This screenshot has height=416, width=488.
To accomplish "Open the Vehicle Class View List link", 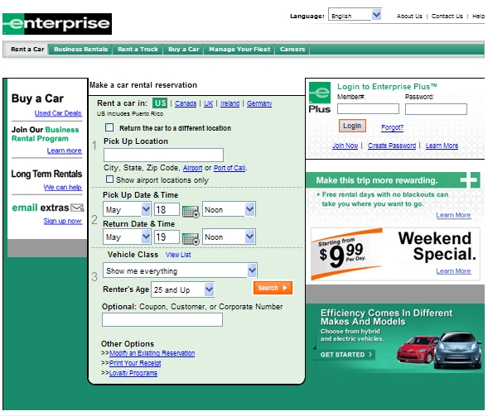I will (x=178, y=255).
